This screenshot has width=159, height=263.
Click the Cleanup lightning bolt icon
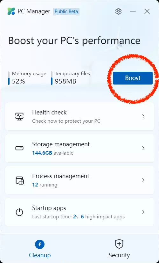pyautogui.click(x=40, y=245)
